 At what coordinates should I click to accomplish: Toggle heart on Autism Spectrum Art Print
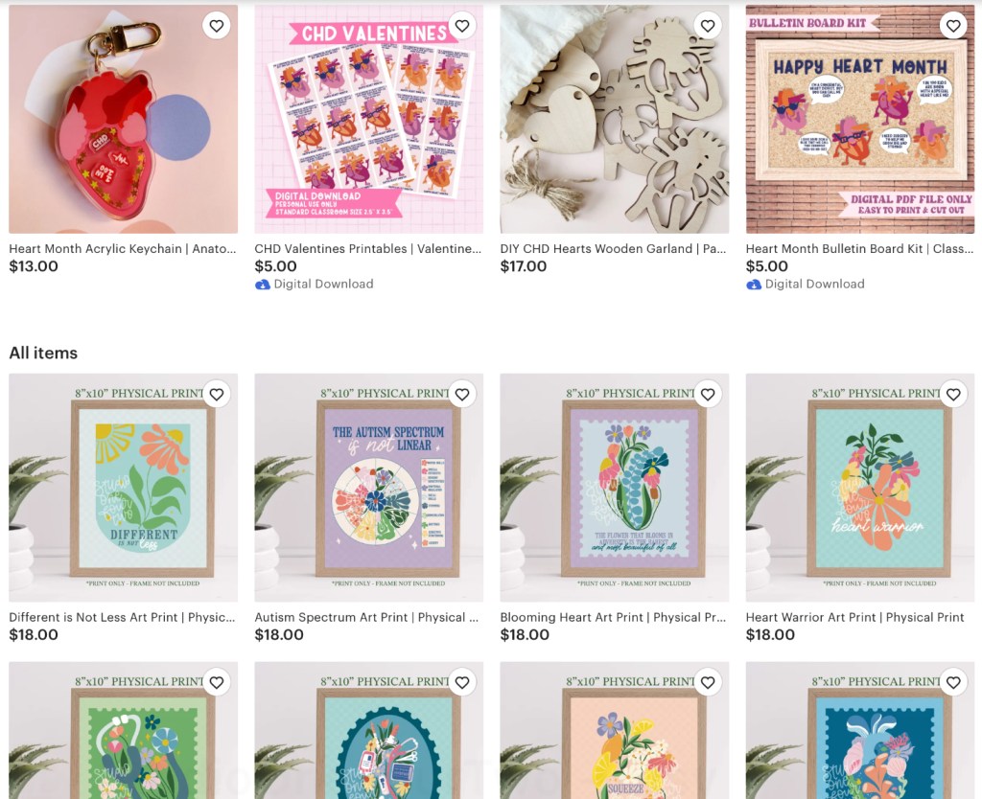pyautogui.click(x=462, y=394)
